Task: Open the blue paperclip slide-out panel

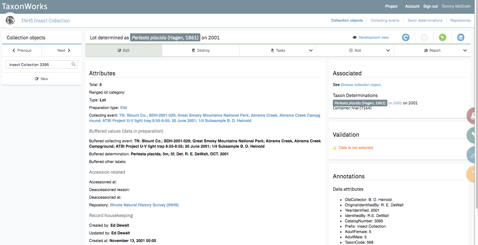Action: tap(472, 155)
